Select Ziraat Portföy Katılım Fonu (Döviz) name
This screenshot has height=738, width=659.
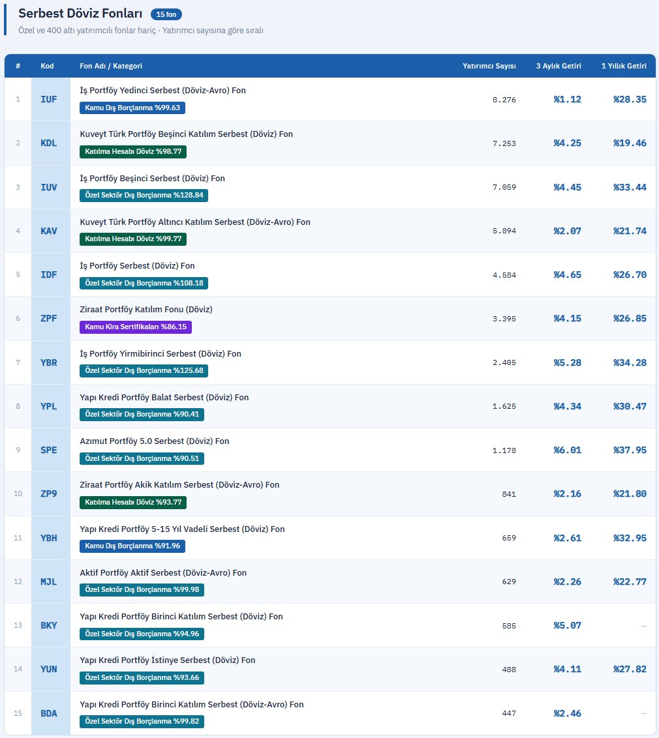(x=146, y=310)
